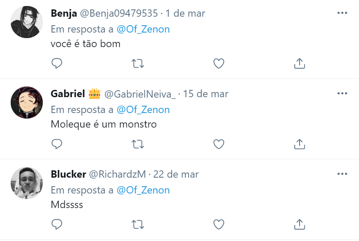Reply to Blucker's "Mdssss" tweet
This screenshot has height=241, width=359.
click(57, 224)
